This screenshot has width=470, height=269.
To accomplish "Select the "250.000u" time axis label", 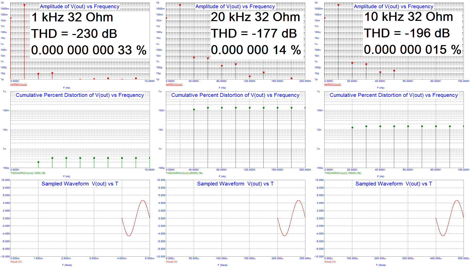I will [x=305, y=258].
